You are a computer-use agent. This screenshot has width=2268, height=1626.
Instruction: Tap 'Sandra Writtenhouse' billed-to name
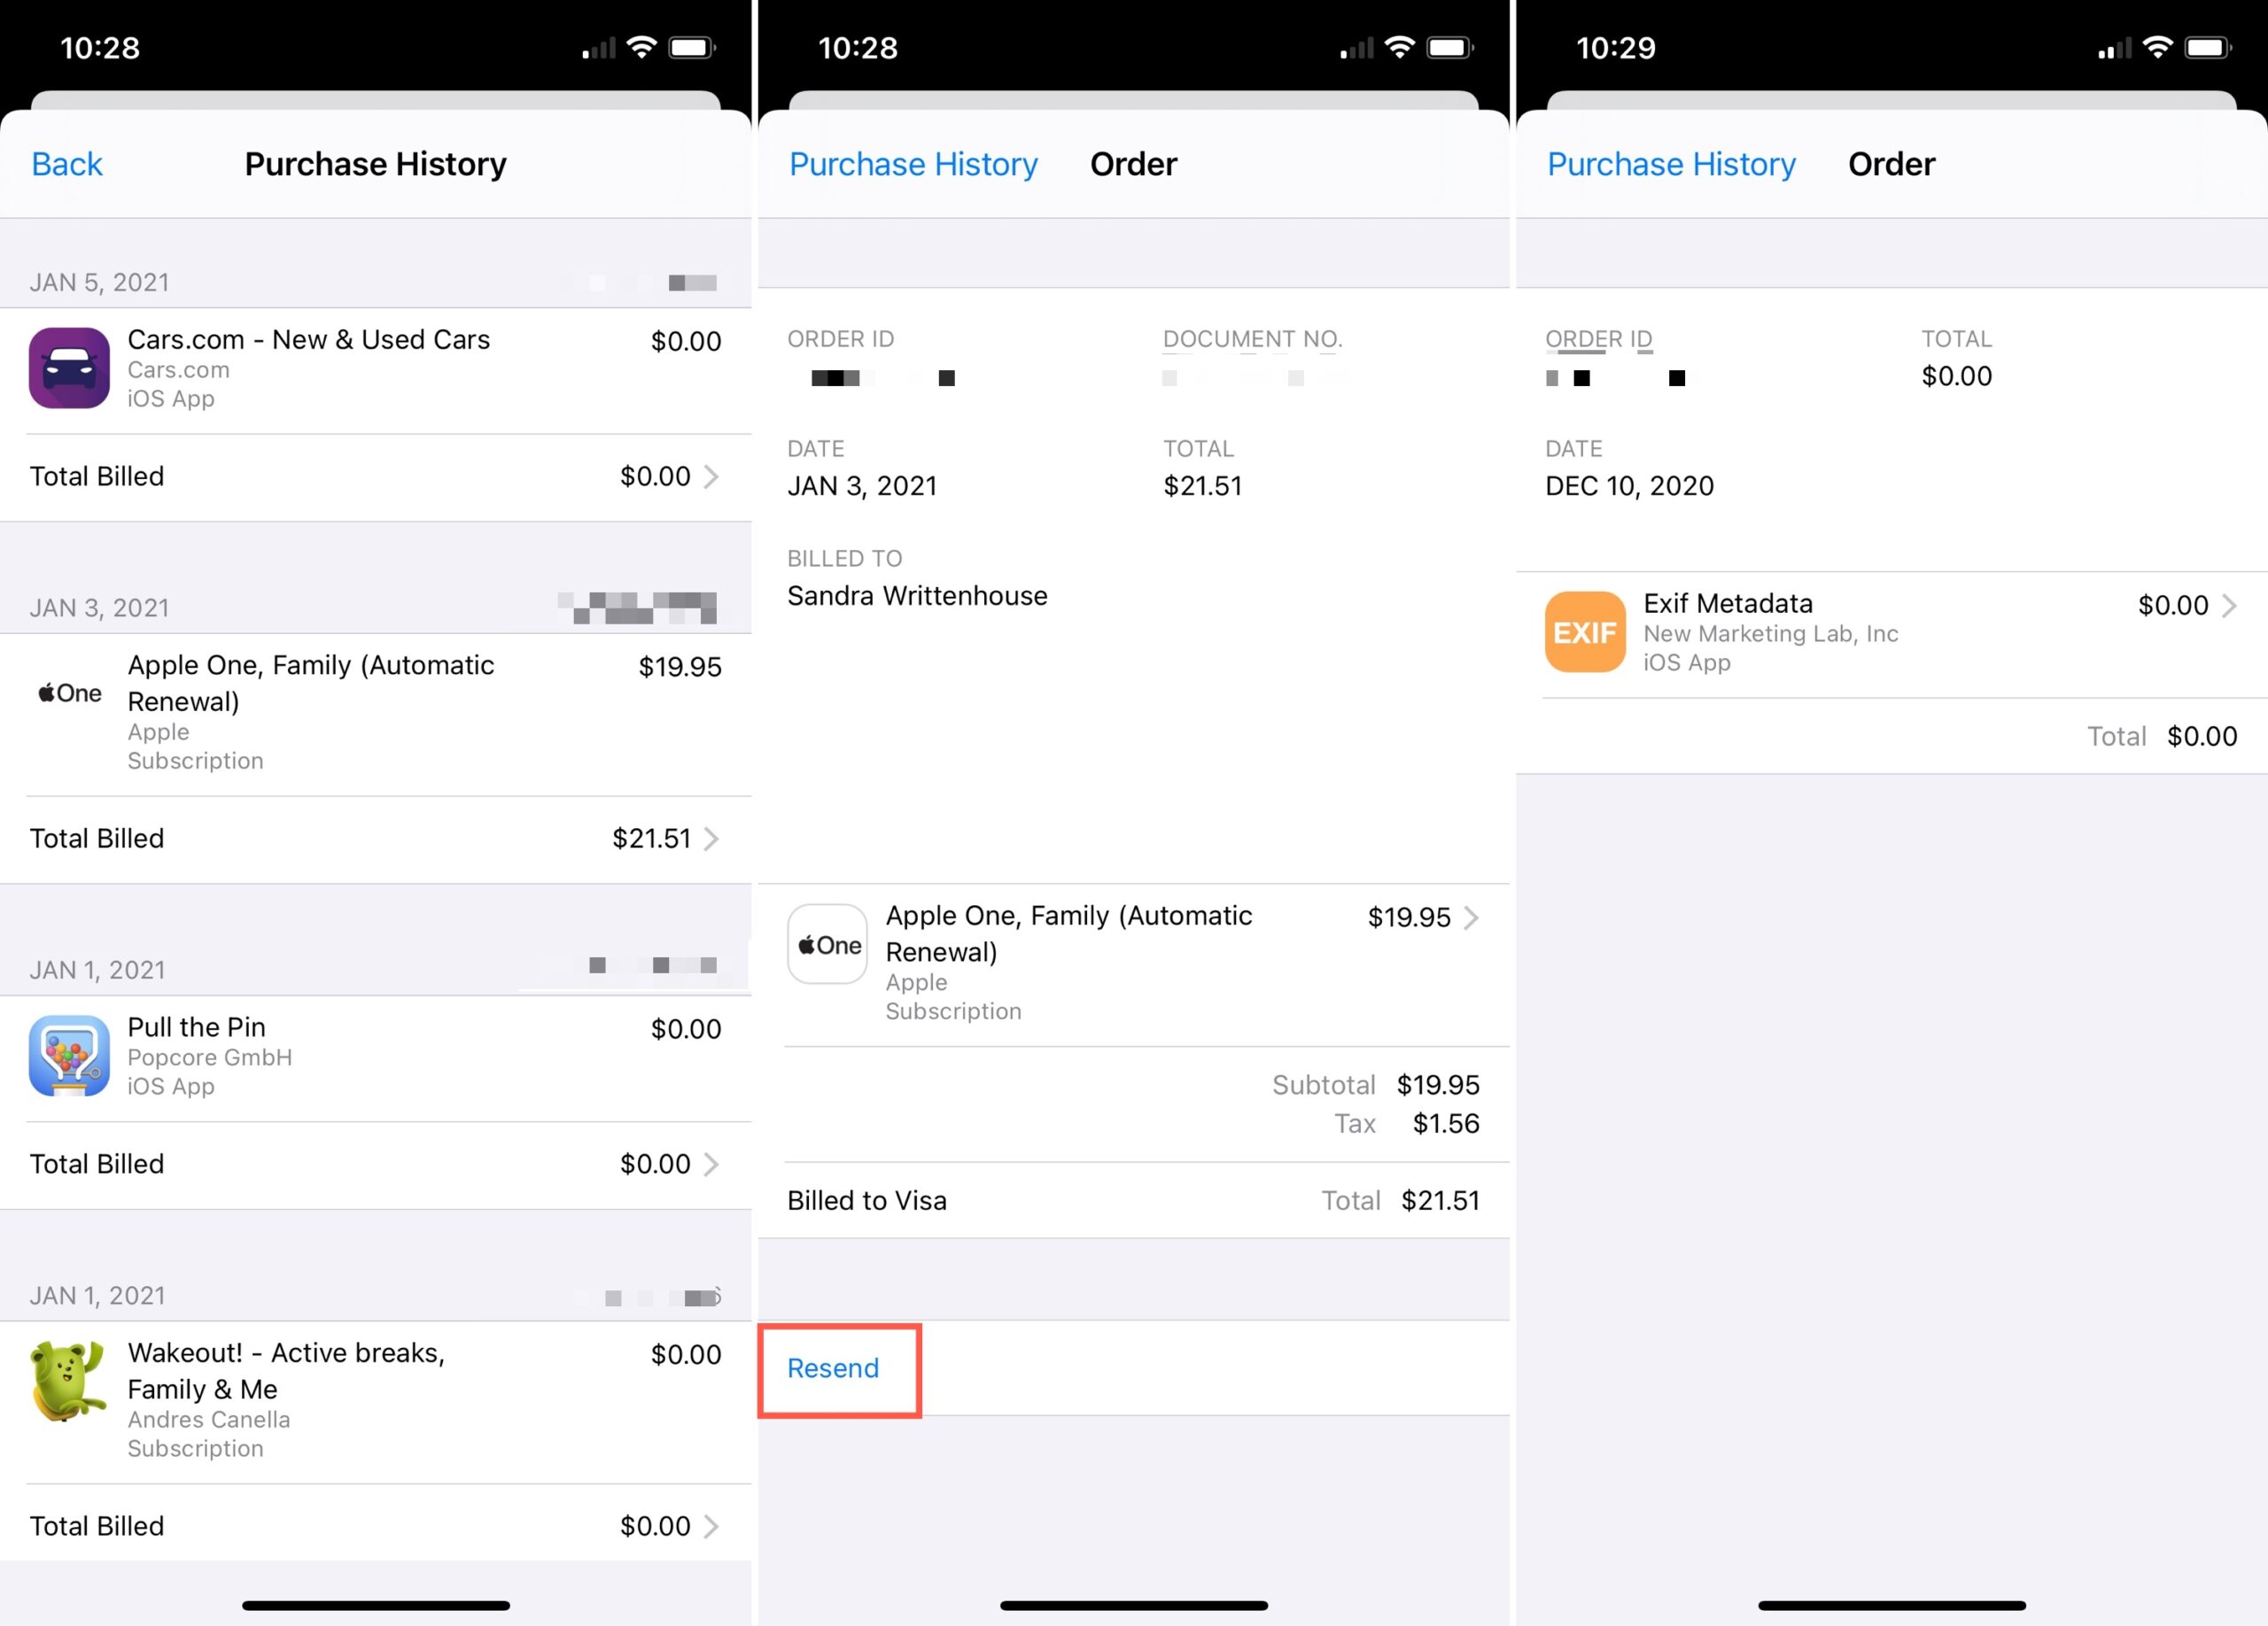(x=917, y=597)
